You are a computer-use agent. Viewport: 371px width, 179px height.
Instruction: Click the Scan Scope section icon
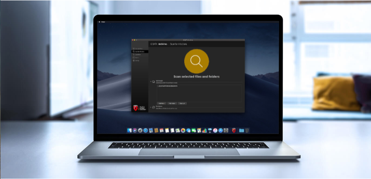153,82
